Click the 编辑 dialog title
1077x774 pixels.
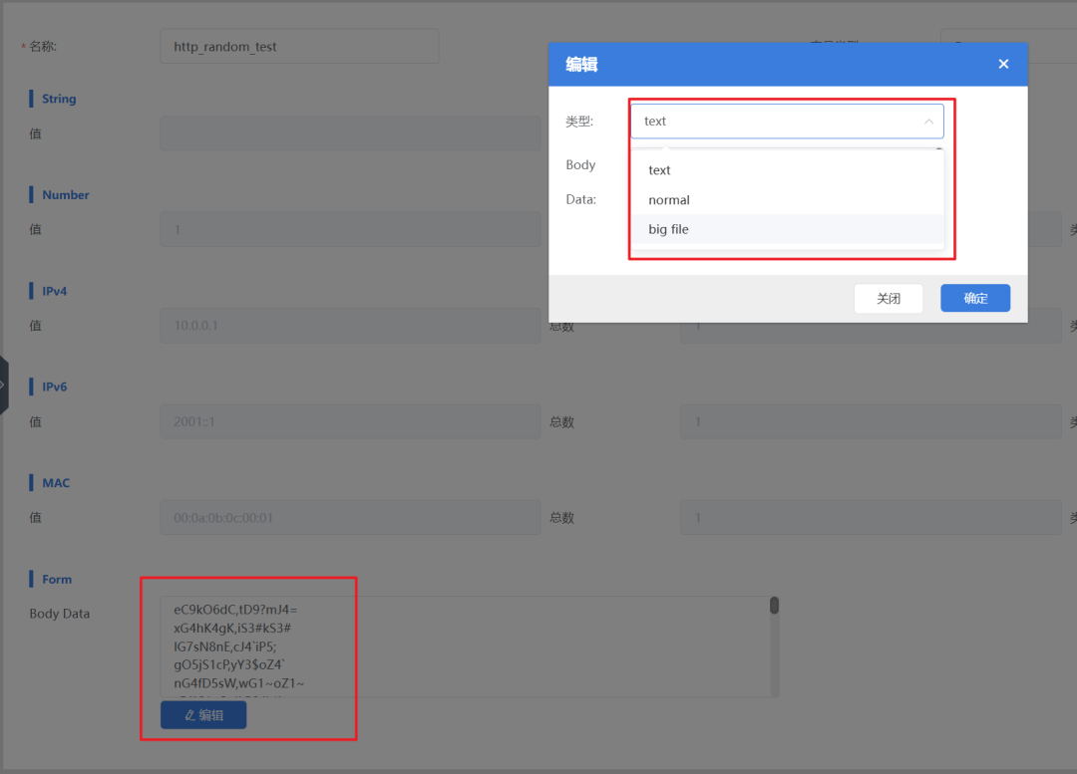click(581, 65)
